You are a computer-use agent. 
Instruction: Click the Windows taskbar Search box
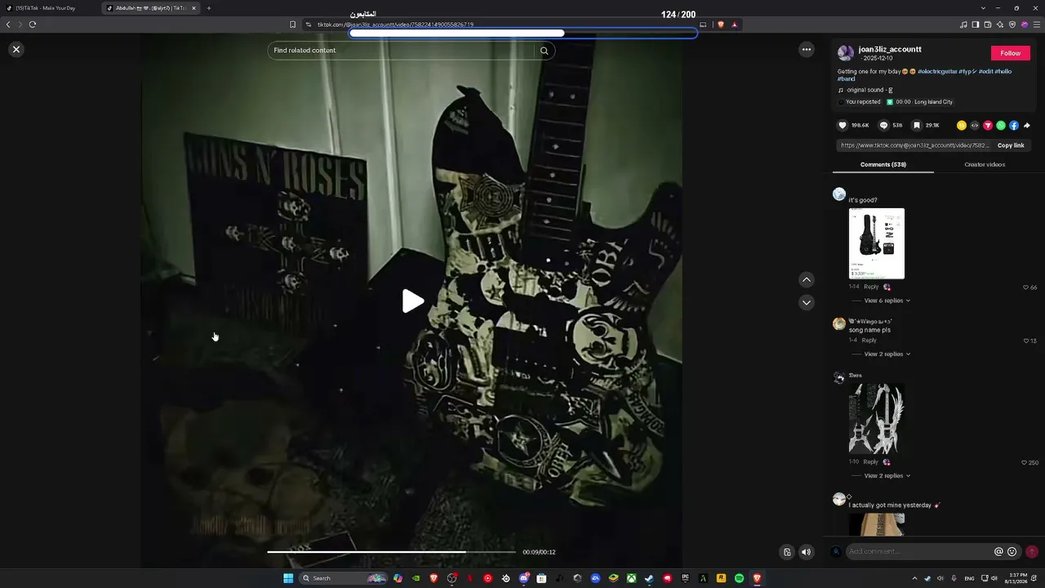click(344, 578)
